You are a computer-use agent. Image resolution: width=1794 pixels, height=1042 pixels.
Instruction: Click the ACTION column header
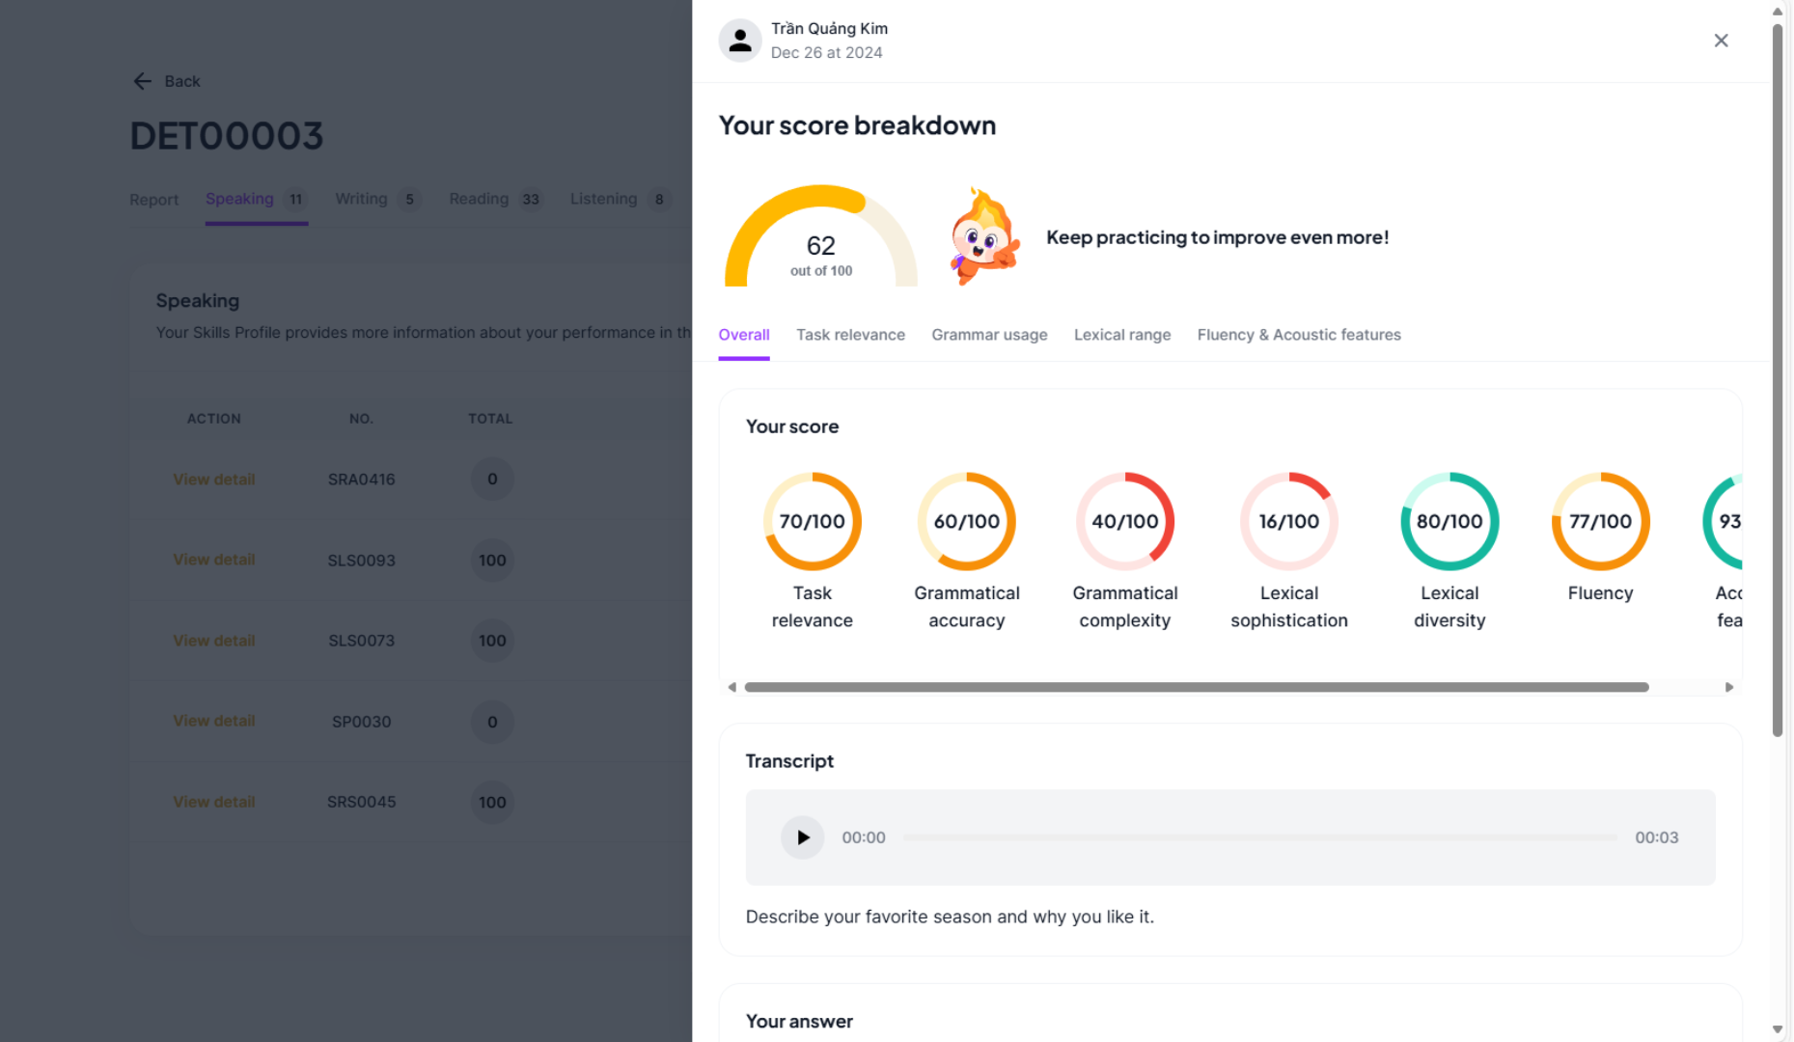coord(214,419)
